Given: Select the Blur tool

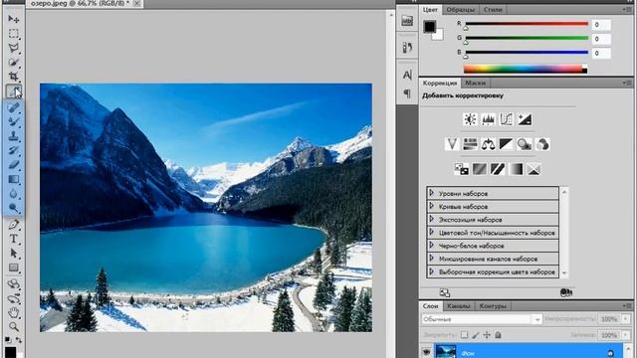Looking at the screenshot, I should click(x=13, y=194).
